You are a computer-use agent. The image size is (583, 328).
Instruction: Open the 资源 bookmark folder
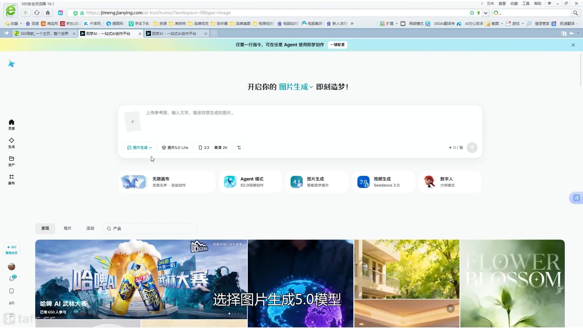click(160, 23)
